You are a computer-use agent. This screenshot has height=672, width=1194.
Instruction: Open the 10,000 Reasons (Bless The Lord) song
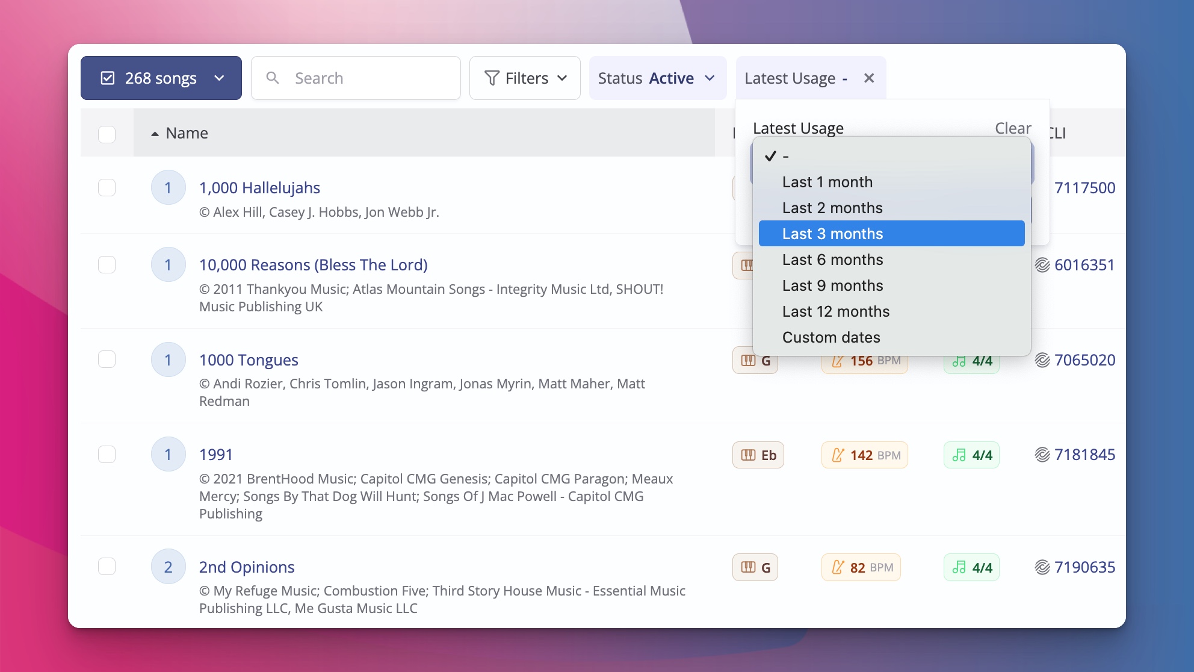point(313,264)
